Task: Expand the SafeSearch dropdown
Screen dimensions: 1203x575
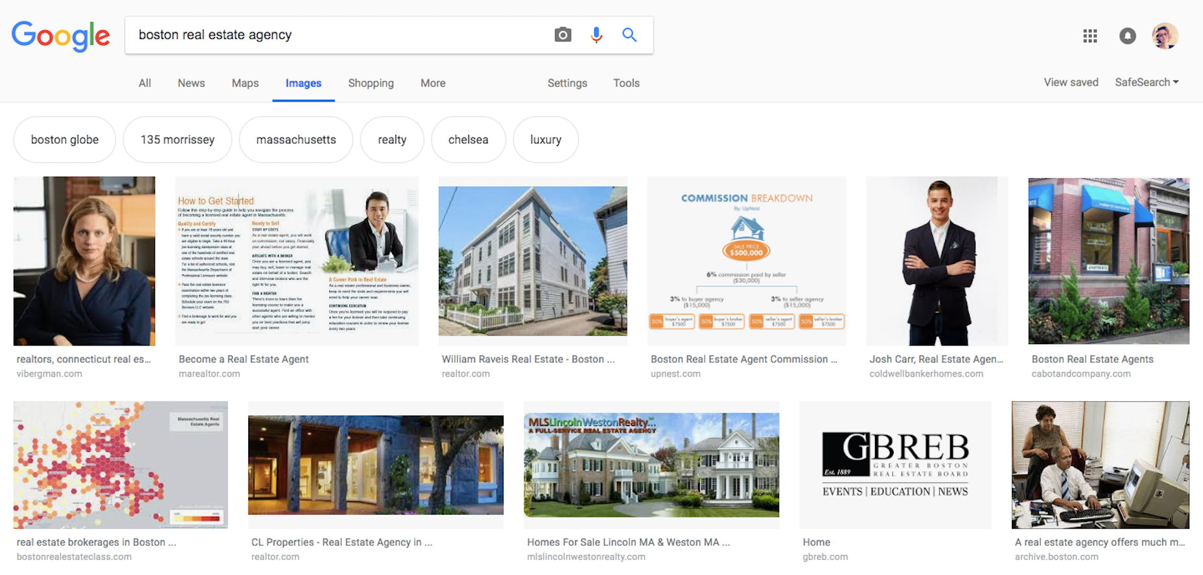Action: 1147,82
